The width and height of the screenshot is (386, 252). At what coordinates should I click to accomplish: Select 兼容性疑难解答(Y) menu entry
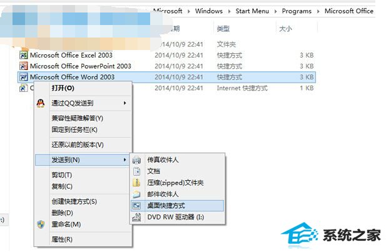(83, 118)
